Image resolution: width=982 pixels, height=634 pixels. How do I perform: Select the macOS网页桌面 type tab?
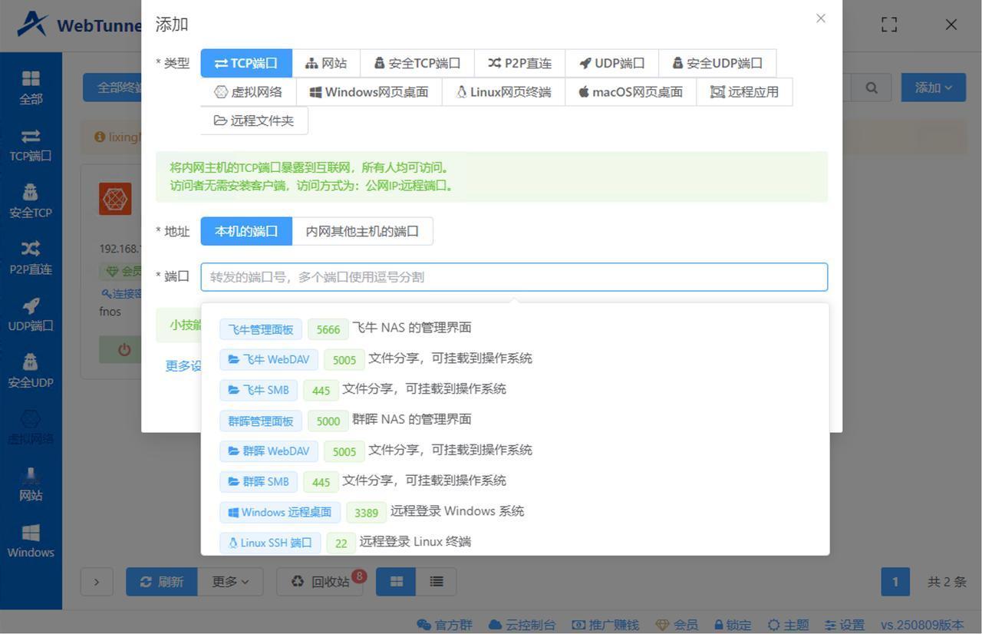(631, 92)
